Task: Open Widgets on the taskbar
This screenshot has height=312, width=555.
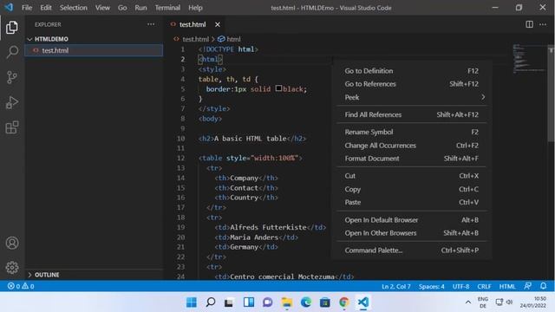Action: 249,302
